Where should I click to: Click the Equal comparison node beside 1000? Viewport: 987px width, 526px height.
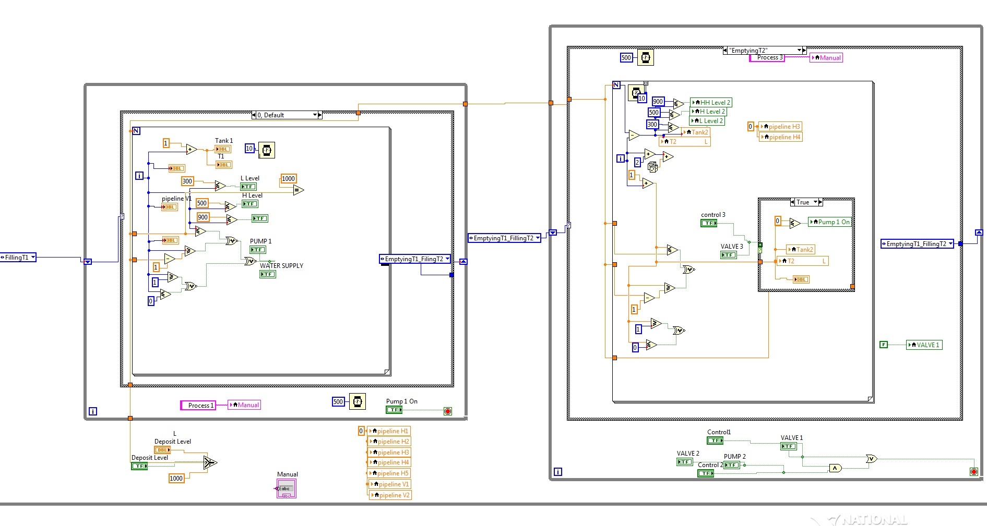299,190
